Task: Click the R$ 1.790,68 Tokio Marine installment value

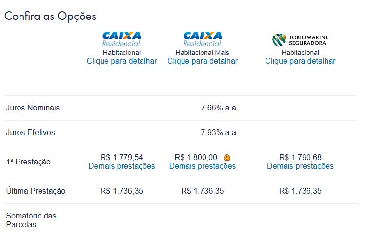Action: tap(300, 158)
